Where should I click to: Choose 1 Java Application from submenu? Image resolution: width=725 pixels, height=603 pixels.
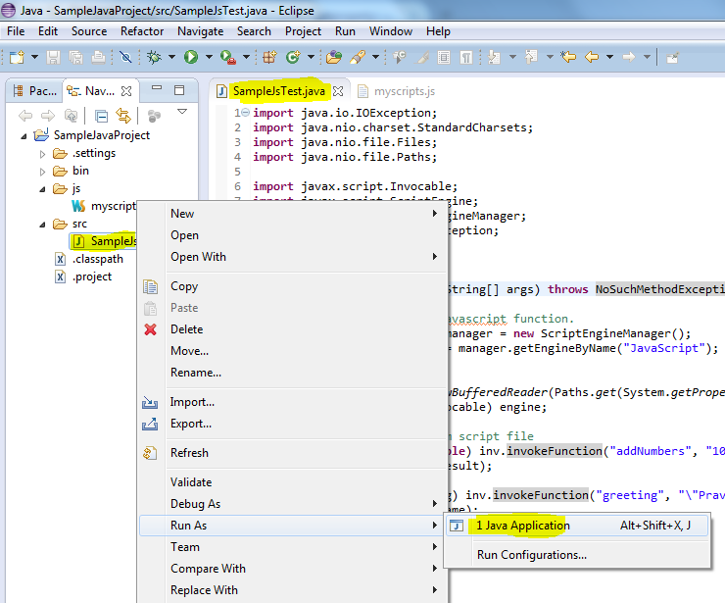click(522, 526)
